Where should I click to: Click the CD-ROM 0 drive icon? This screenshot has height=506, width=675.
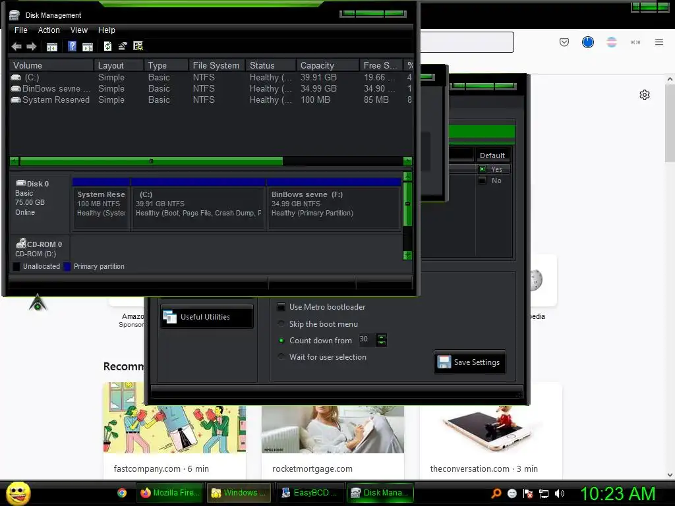(x=21, y=243)
